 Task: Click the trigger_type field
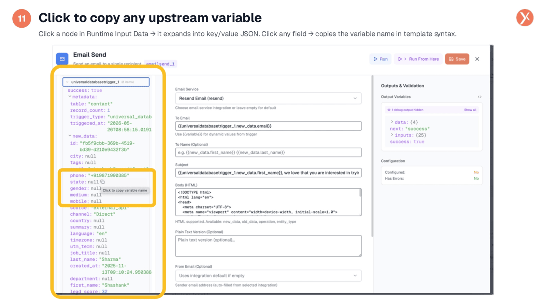coord(111,117)
